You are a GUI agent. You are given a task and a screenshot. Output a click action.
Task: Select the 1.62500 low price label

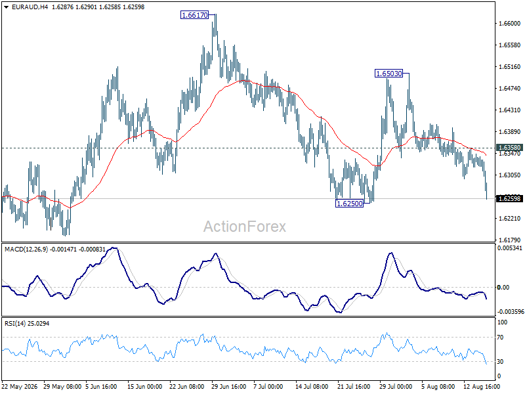[349, 204]
